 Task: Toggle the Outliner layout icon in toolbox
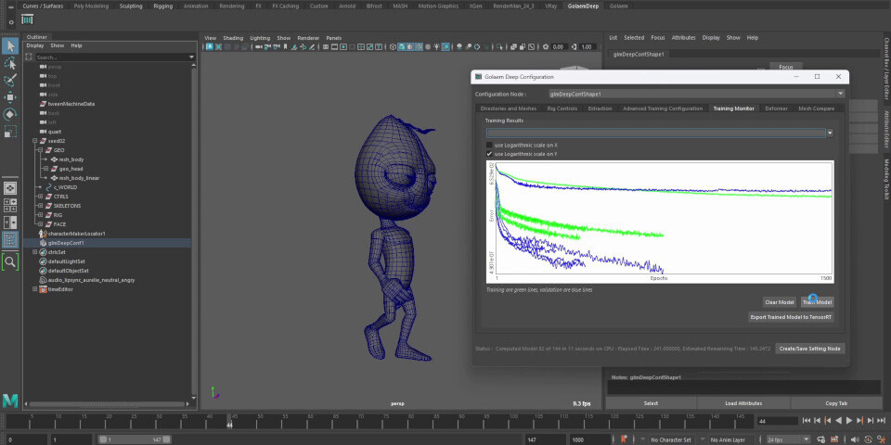tap(10, 239)
